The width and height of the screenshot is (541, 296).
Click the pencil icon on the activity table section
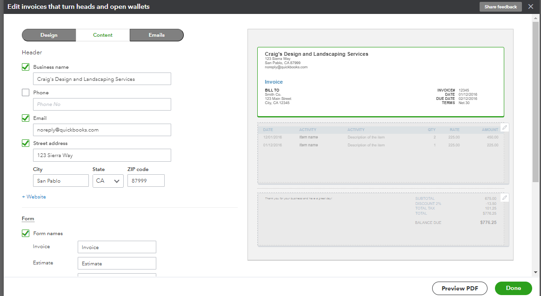[x=505, y=128]
